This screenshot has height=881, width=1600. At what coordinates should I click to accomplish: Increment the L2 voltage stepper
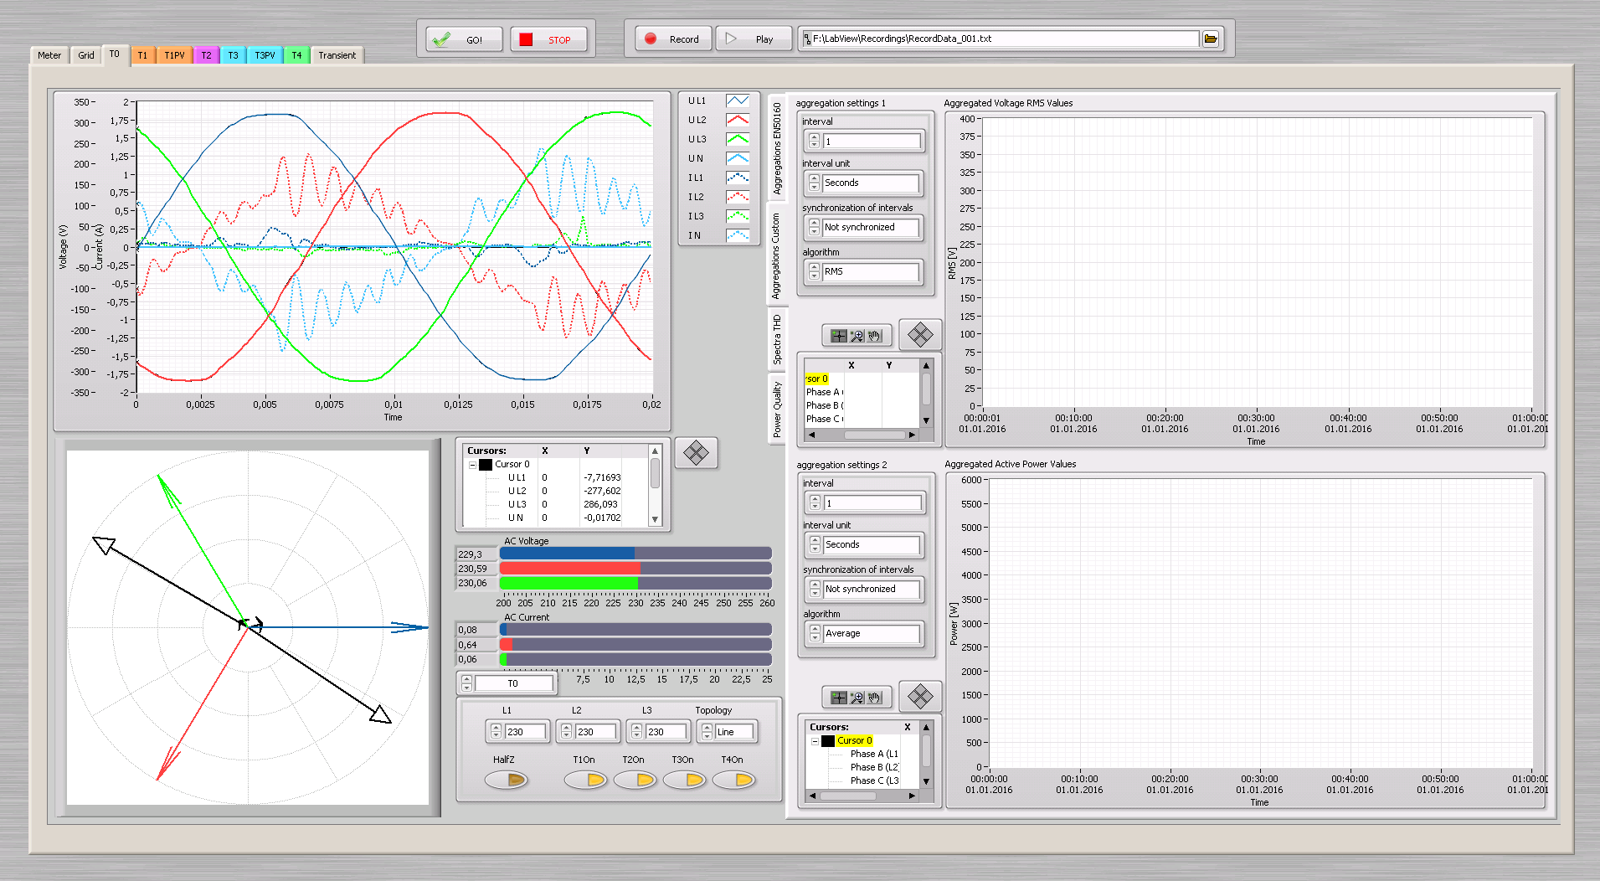567,728
